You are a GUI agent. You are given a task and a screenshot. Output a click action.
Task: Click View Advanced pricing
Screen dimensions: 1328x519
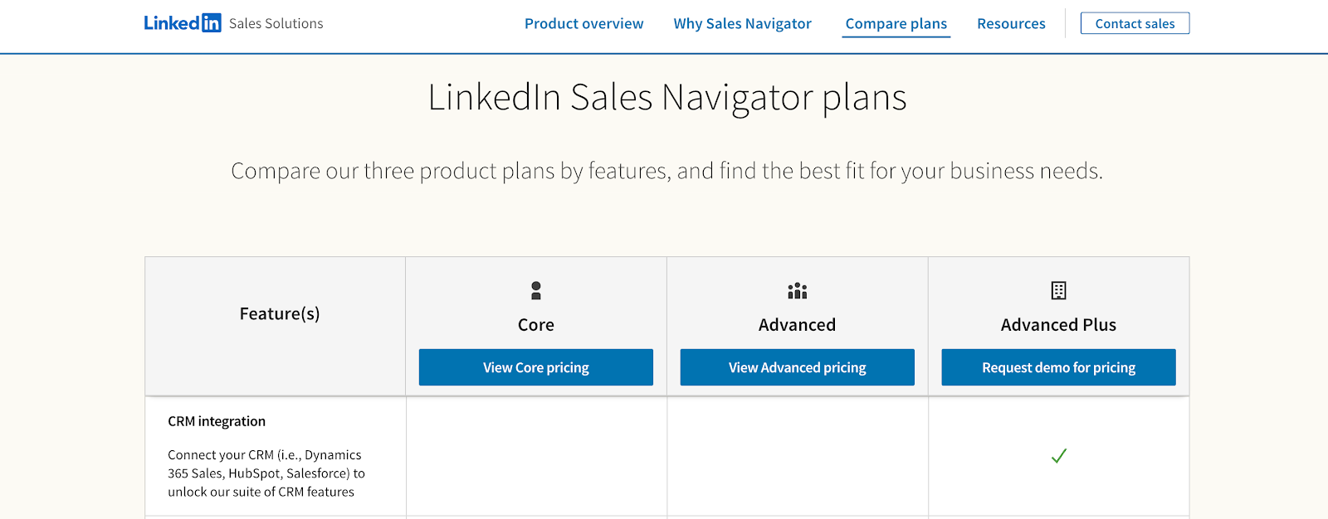point(796,366)
